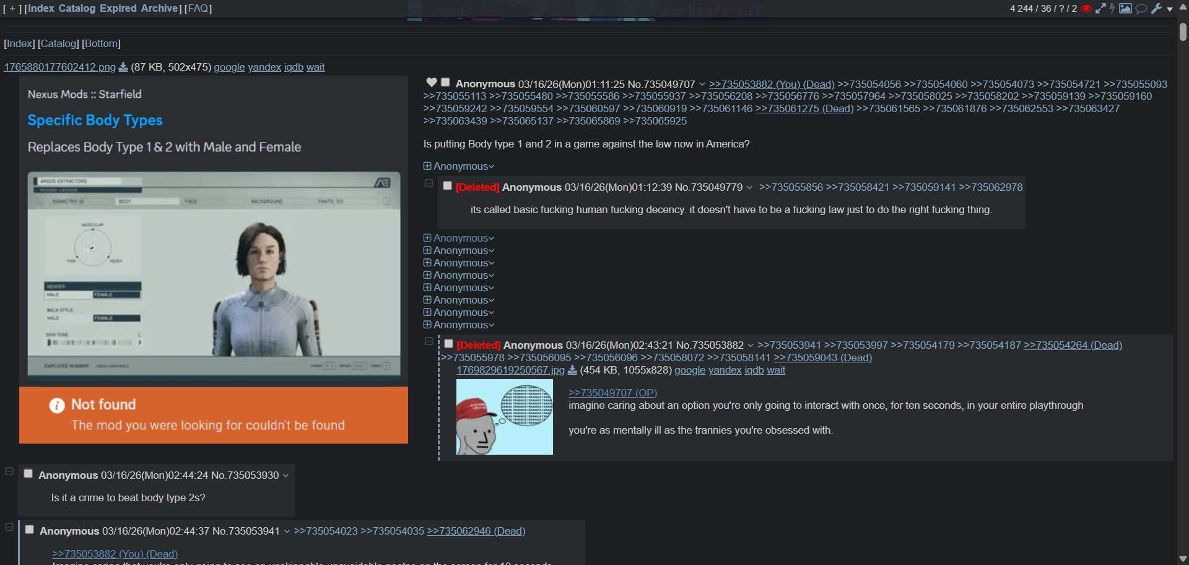This screenshot has width=1189, height=565.
Task: Go to [Index] below the header
Action: click(19, 43)
